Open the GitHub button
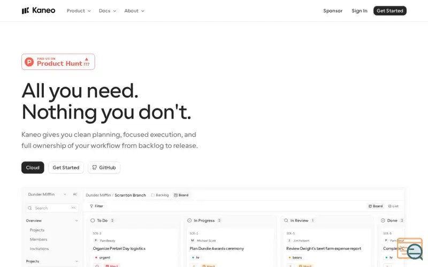This screenshot has width=428, height=267. point(104,168)
